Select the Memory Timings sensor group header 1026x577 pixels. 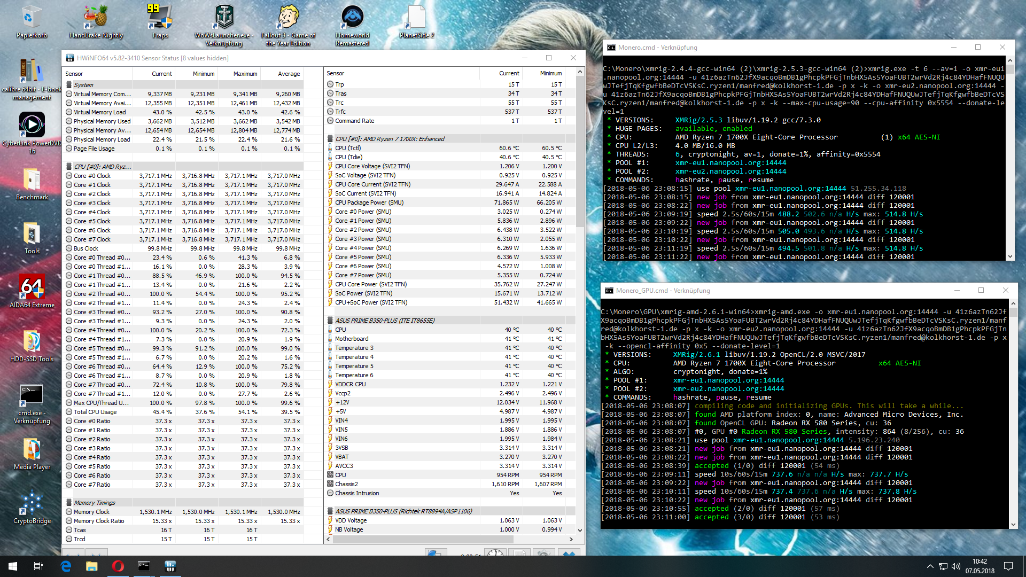click(95, 503)
